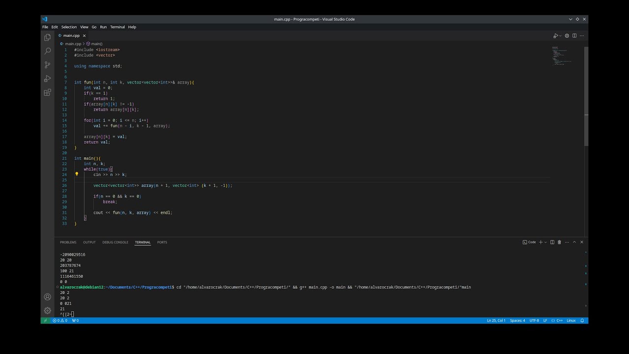Open editor More Actions ellipsis
629x354 pixels.
tap(581, 35)
